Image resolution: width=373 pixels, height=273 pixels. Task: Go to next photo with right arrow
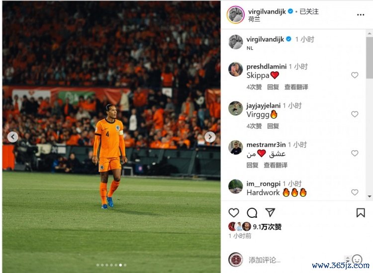[210, 137]
